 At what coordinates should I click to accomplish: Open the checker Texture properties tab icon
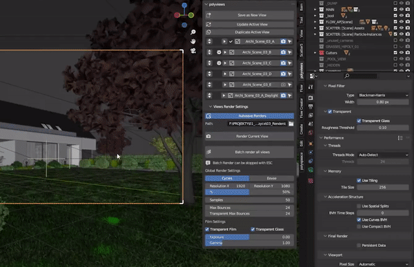tap(310, 181)
